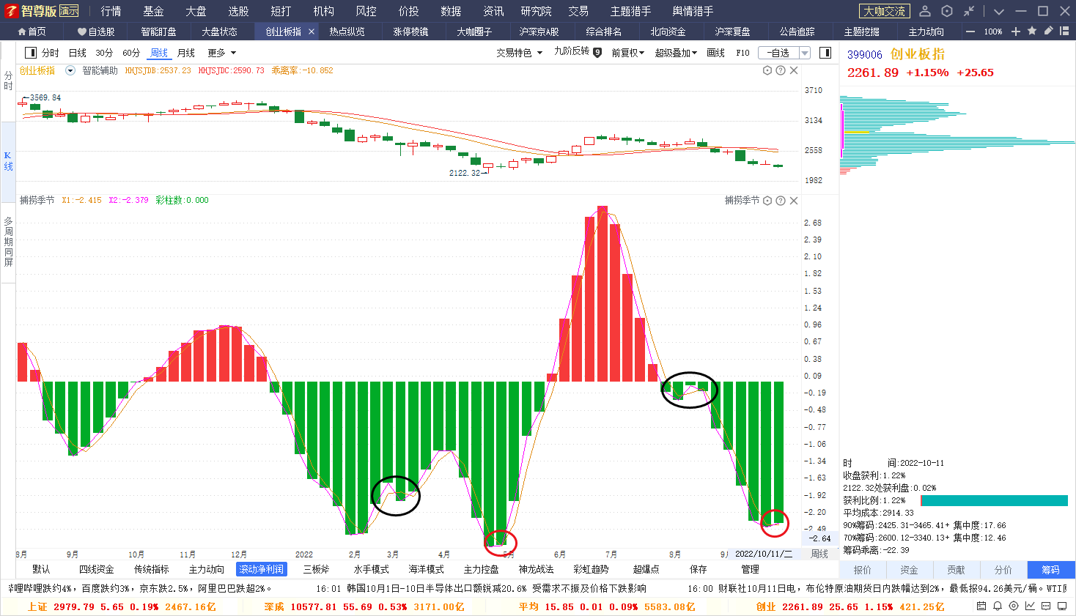Open the 研究院 menu
Screen dimensions: 1076x616
click(x=537, y=11)
